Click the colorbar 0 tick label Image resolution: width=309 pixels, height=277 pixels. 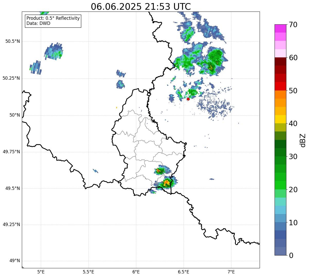tap(291, 255)
